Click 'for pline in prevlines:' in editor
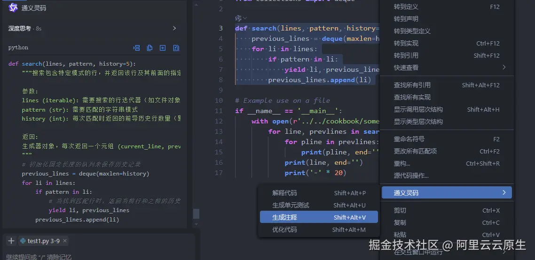Image resolution: width=535 pixels, height=260 pixels. (x=332, y=142)
